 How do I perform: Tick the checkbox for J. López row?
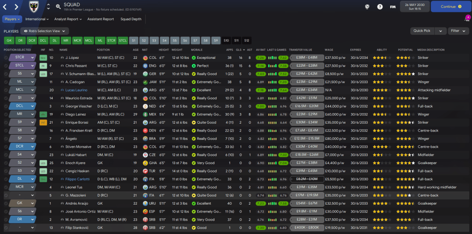6,58
